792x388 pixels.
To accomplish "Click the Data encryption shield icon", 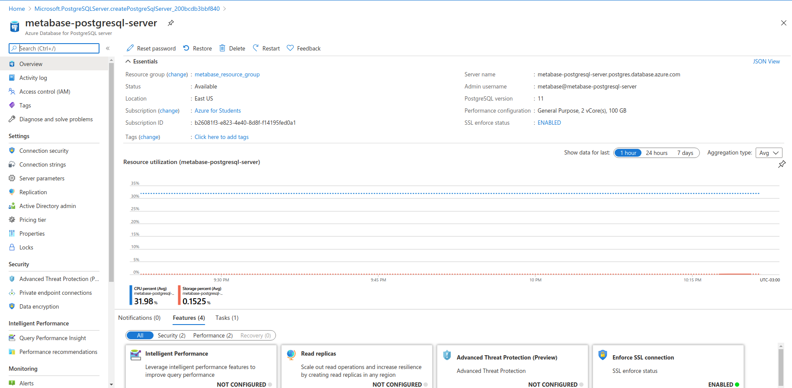I will (12, 306).
